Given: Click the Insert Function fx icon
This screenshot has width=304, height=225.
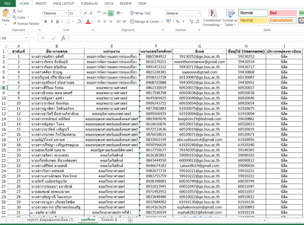Looking at the screenshot, I should (63, 38).
